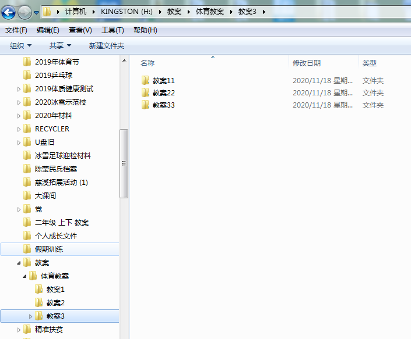Collapse 体育教案 tree node
Image resolution: width=411 pixels, height=339 pixels.
click(x=24, y=276)
